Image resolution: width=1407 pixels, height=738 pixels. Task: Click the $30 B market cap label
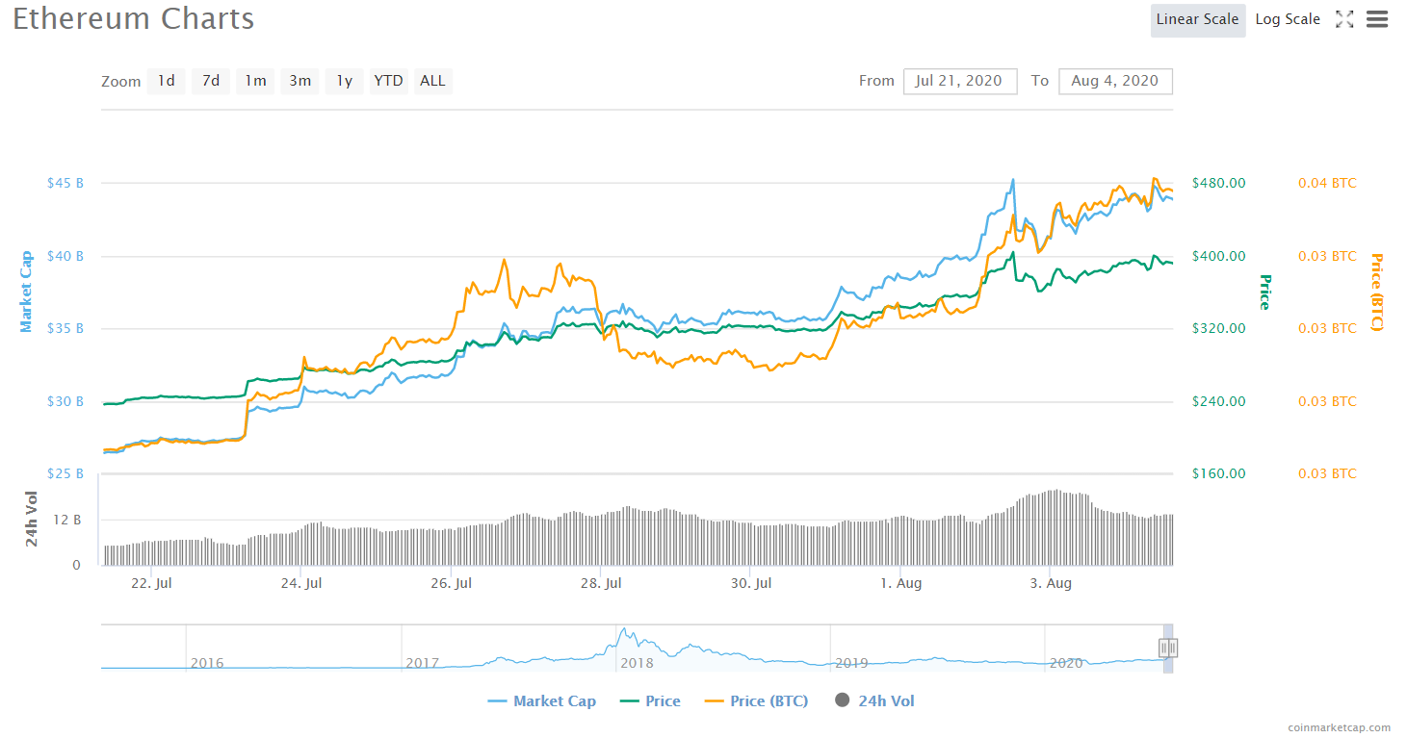coord(65,401)
